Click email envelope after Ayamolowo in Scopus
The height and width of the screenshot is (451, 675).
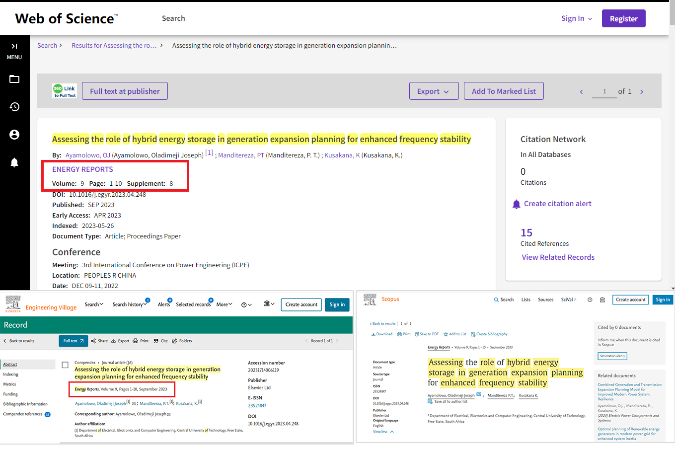click(x=479, y=395)
